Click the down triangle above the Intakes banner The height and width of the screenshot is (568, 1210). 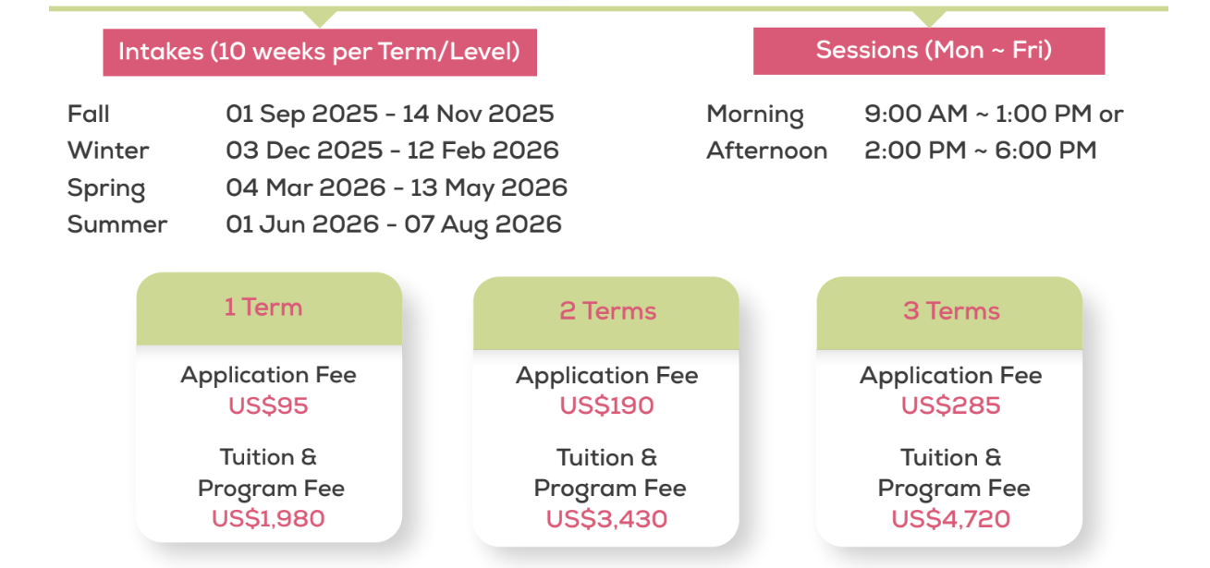(320, 18)
